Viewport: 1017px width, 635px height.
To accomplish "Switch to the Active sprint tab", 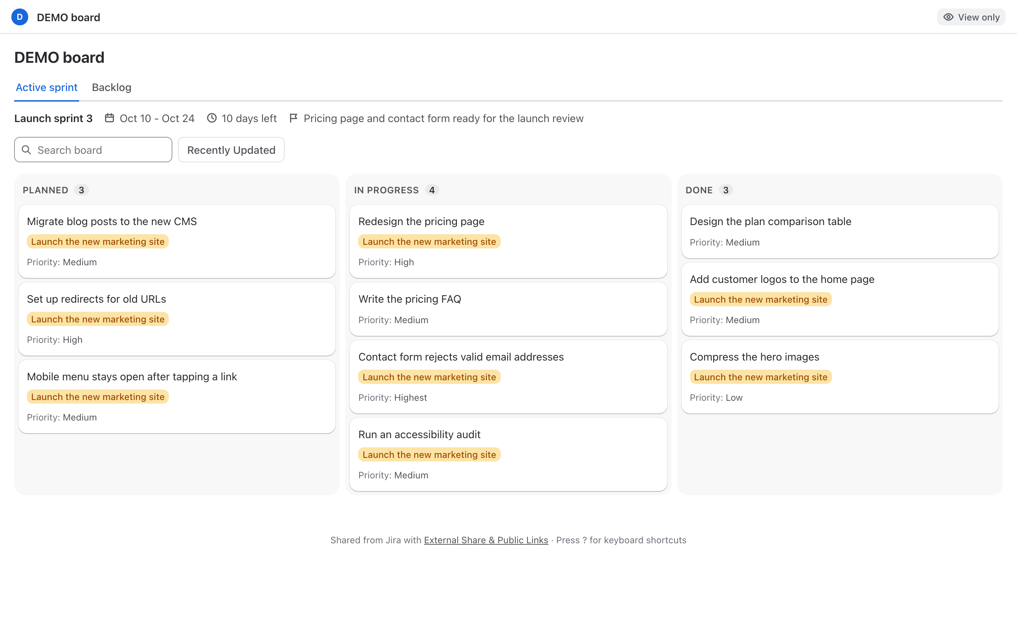I will tap(47, 87).
